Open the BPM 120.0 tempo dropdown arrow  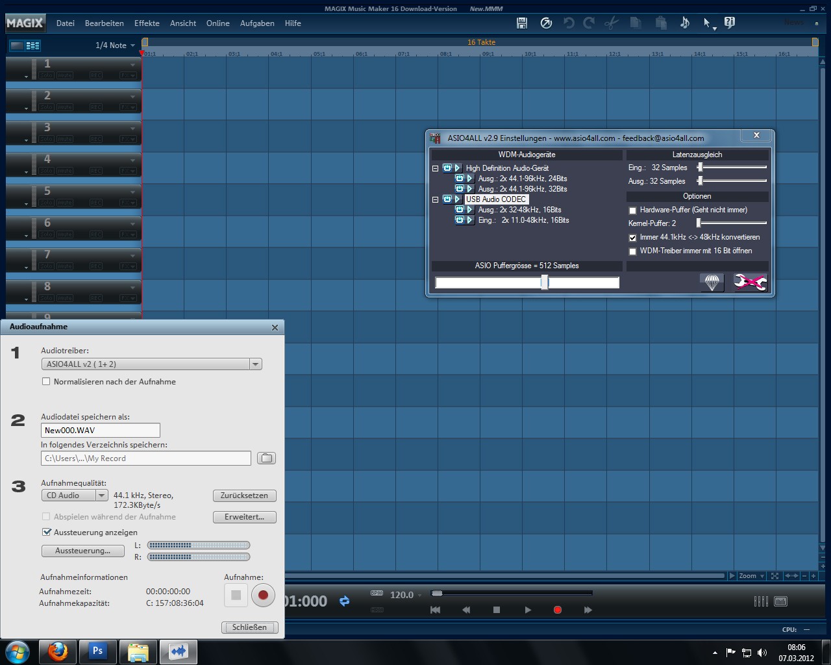tap(420, 595)
